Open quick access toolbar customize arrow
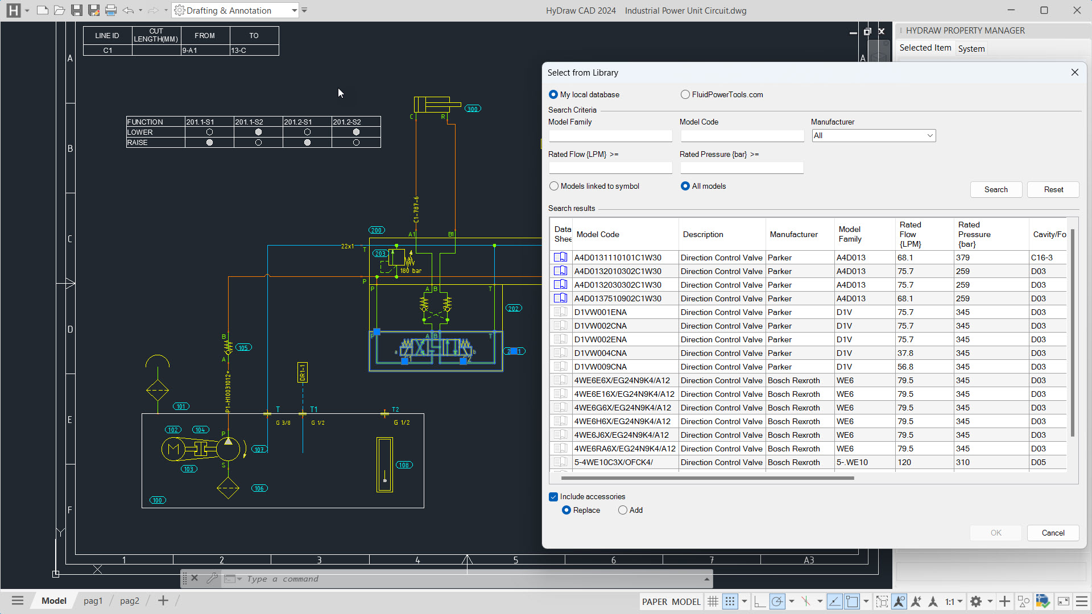Image resolution: width=1092 pixels, height=614 pixels. 304,10
